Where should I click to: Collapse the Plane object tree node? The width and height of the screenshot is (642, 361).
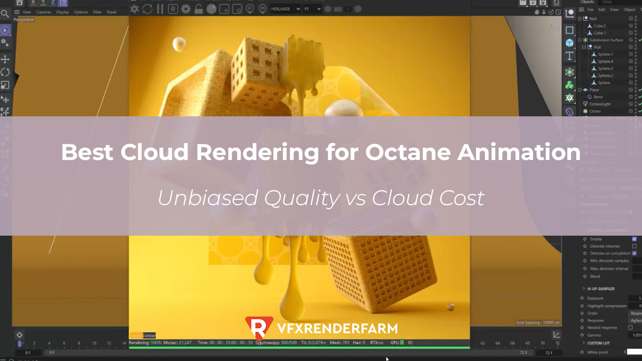(580, 90)
